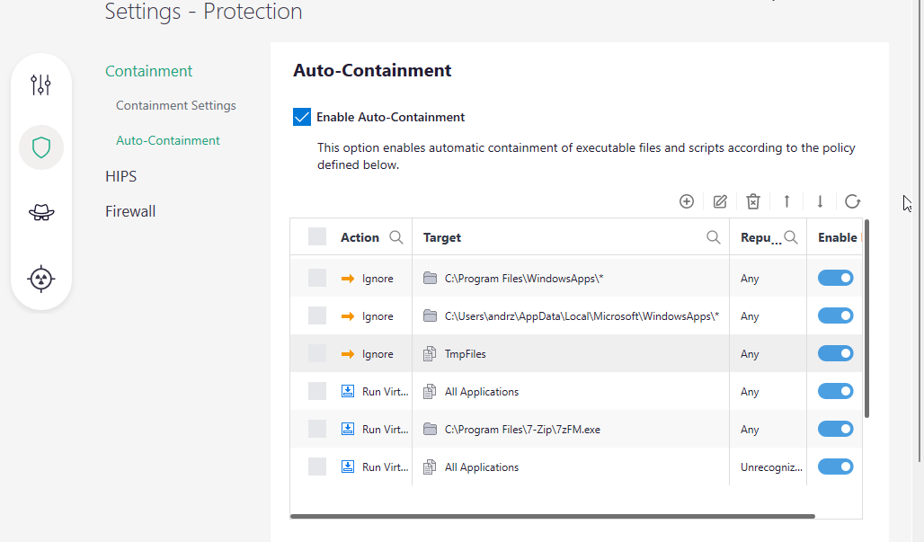Image resolution: width=924 pixels, height=542 pixels.
Task: Disable the TmpFiles rule toggle
Action: (835, 354)
